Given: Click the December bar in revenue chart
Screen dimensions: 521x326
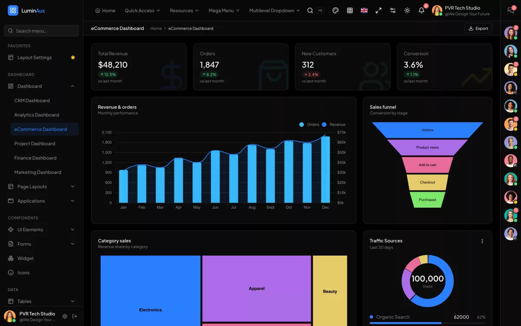Looking at the screenshot, I should click(325, 170).
